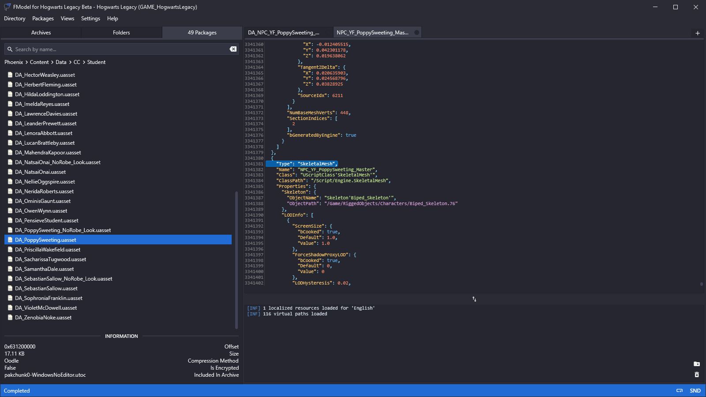The width and height of the screenshot is (706, 397).
Task: Select DA_SophroniaFranklin.uasset
Action: coord(118,298)
